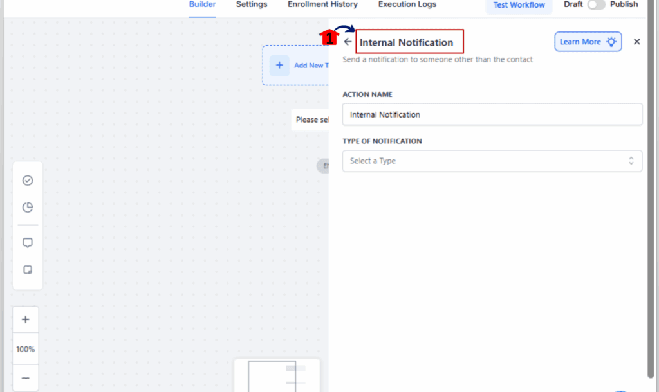
Task: Go back using the left arrow icon
Action: pos(348,42)
